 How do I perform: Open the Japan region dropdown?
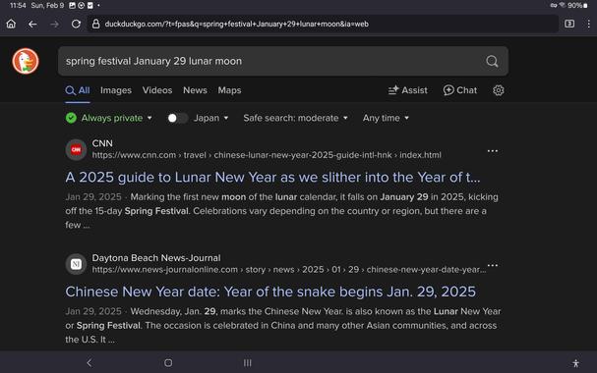click(x=210, y=118)
